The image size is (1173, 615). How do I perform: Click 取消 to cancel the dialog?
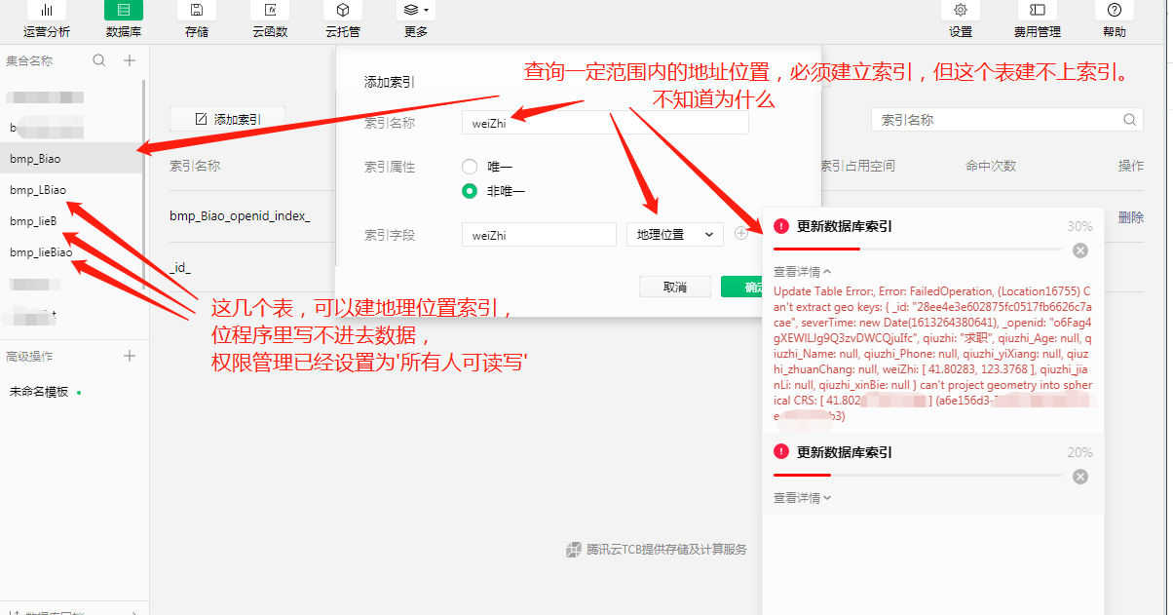(674, 287)
